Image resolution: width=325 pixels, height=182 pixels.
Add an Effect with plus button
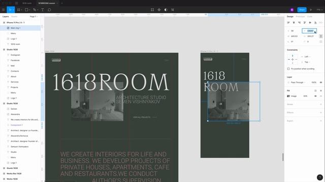[321, 112]
